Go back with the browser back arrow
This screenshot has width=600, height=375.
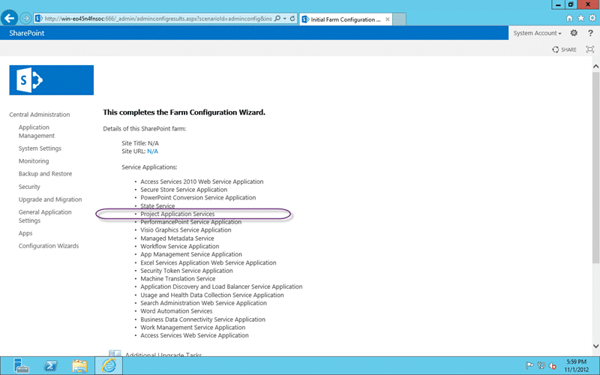point(9,17)
